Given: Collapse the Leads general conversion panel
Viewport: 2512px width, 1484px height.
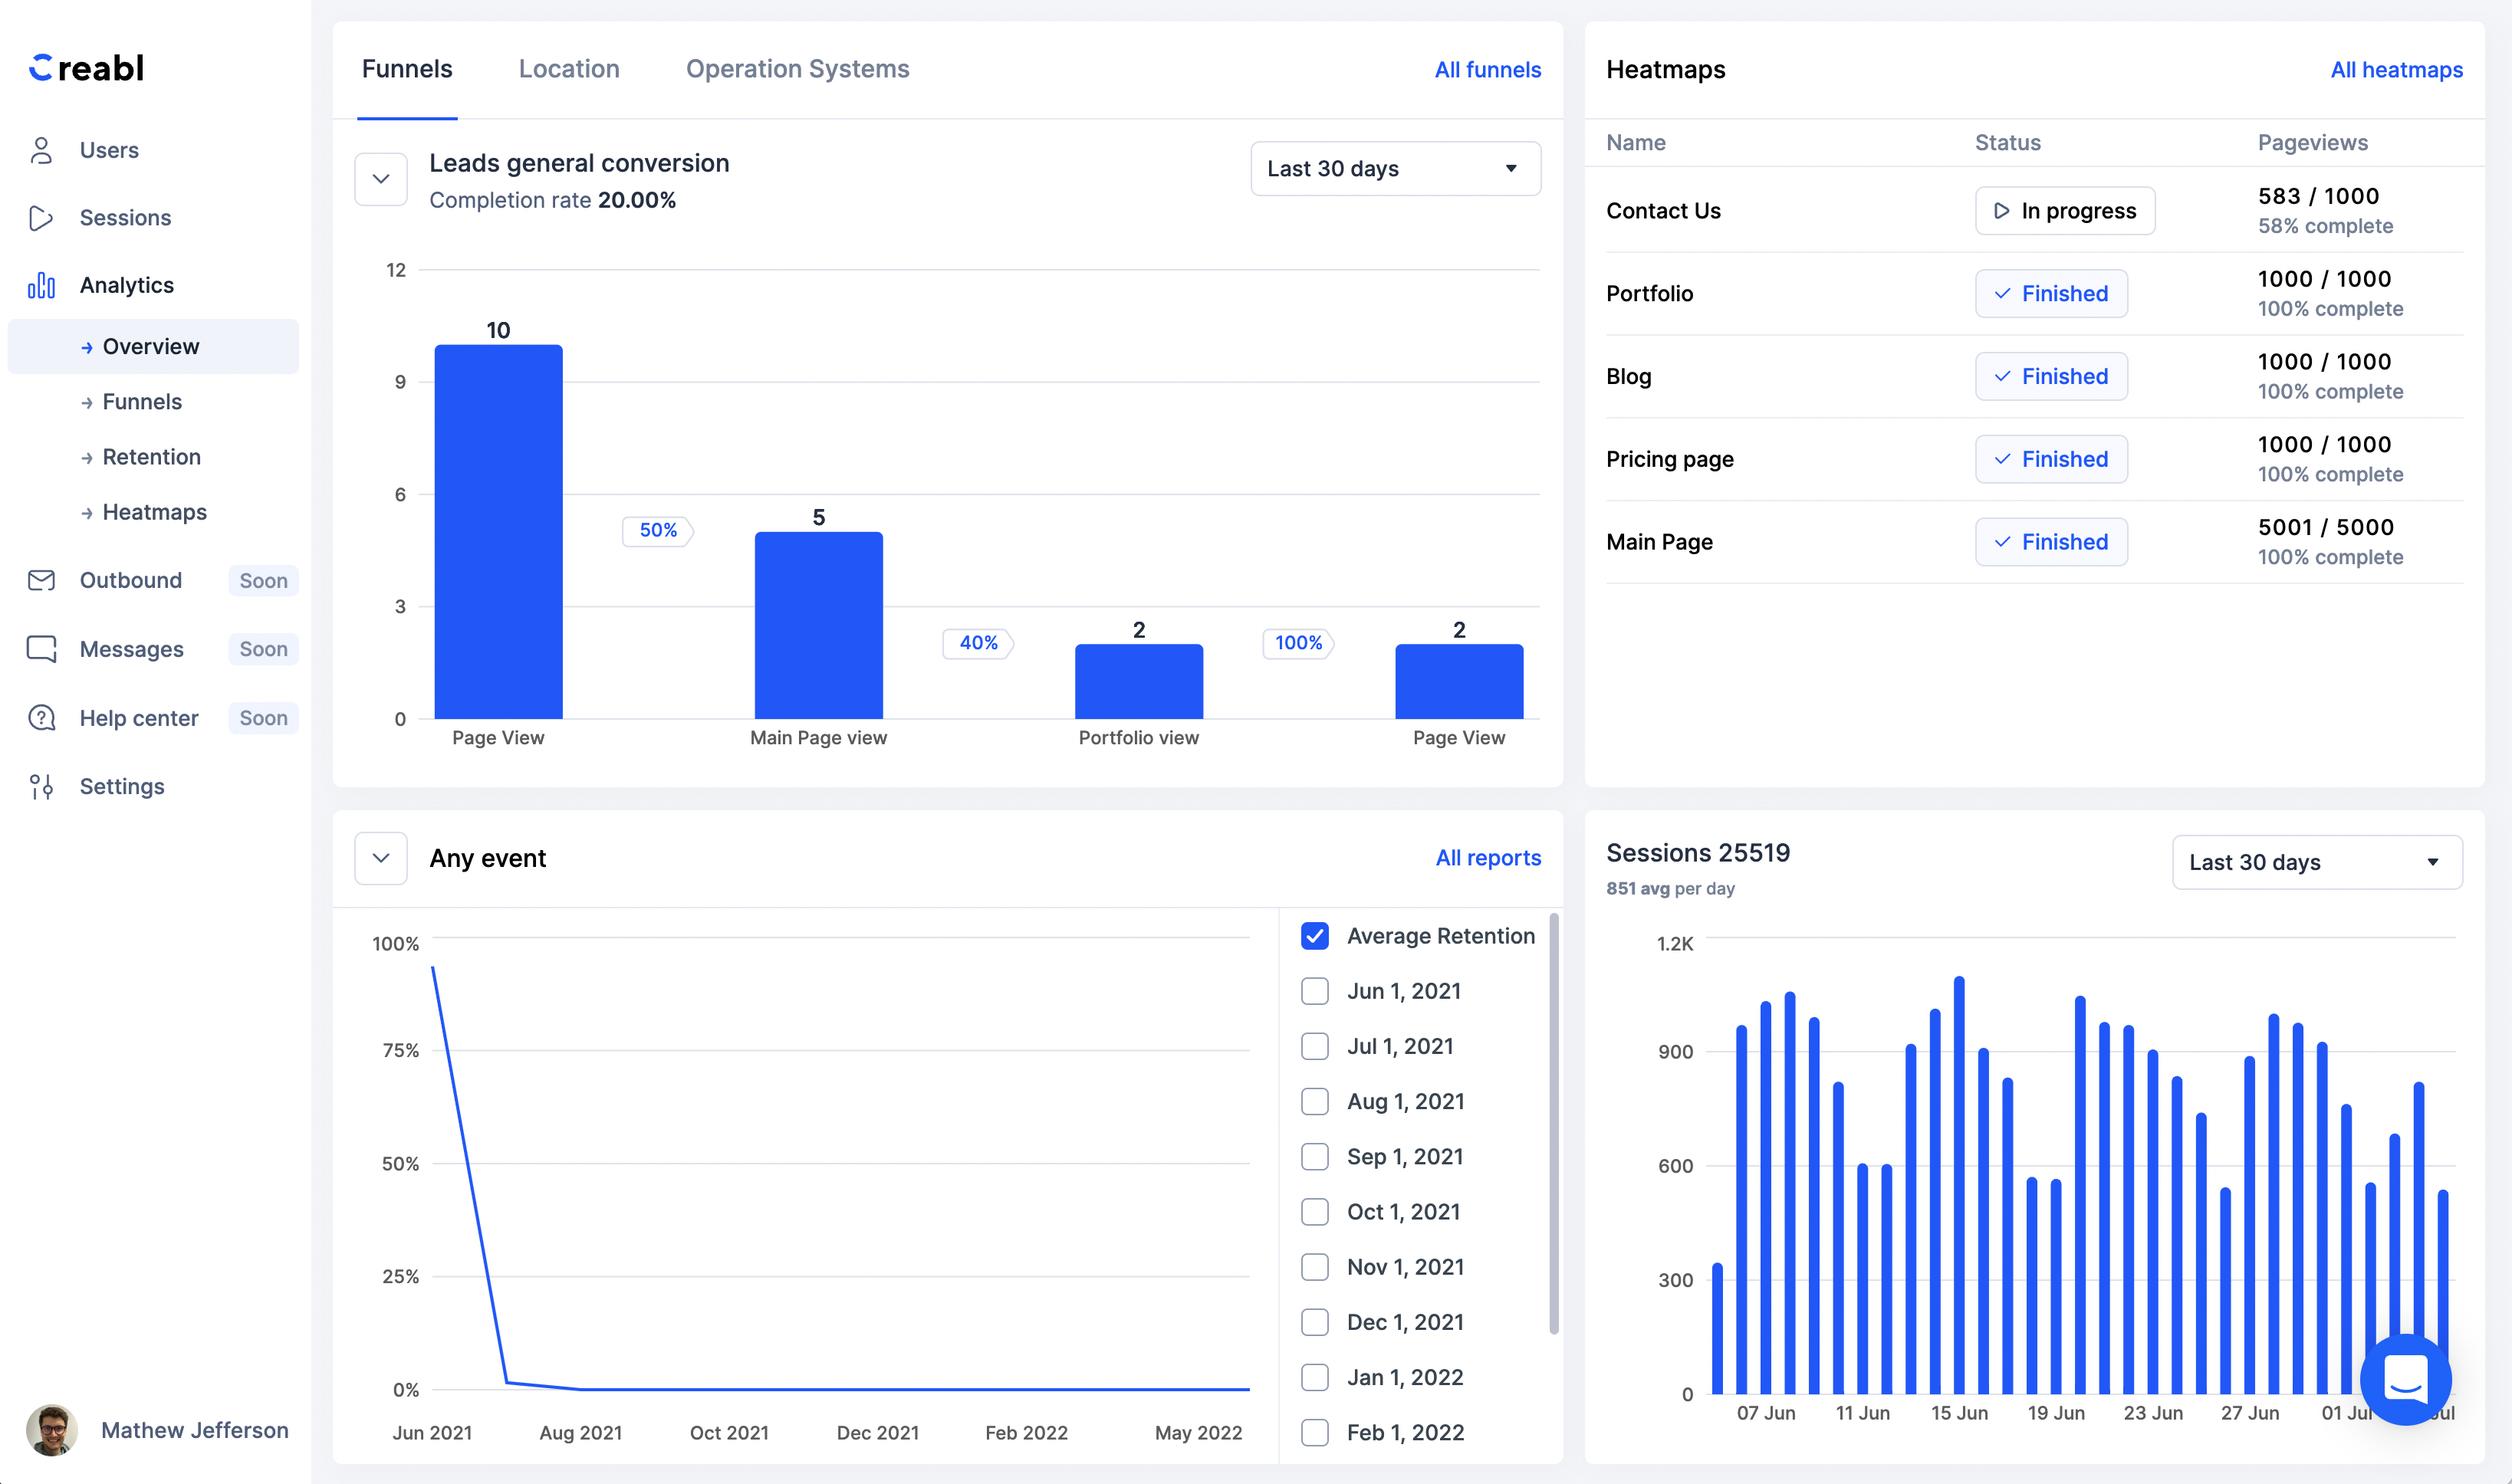Looking at the screenshot, I should (x=380, y=178).
